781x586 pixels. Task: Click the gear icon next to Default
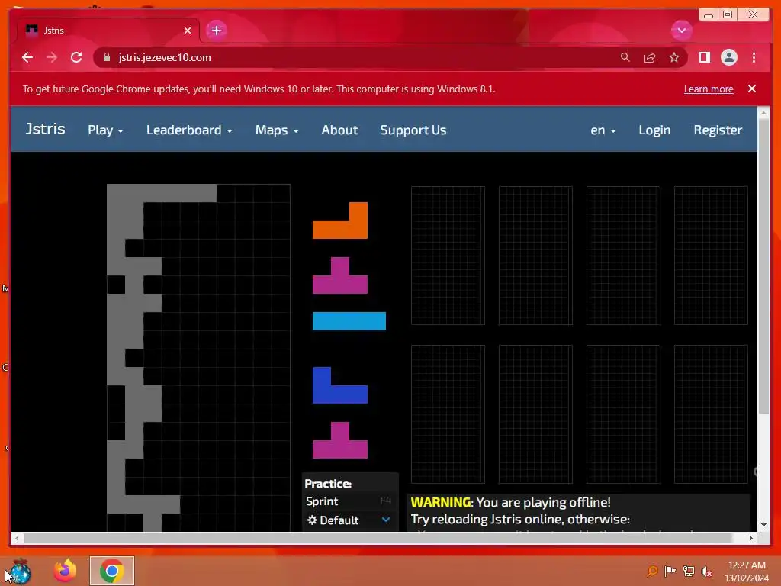click(x=312, y=520)
